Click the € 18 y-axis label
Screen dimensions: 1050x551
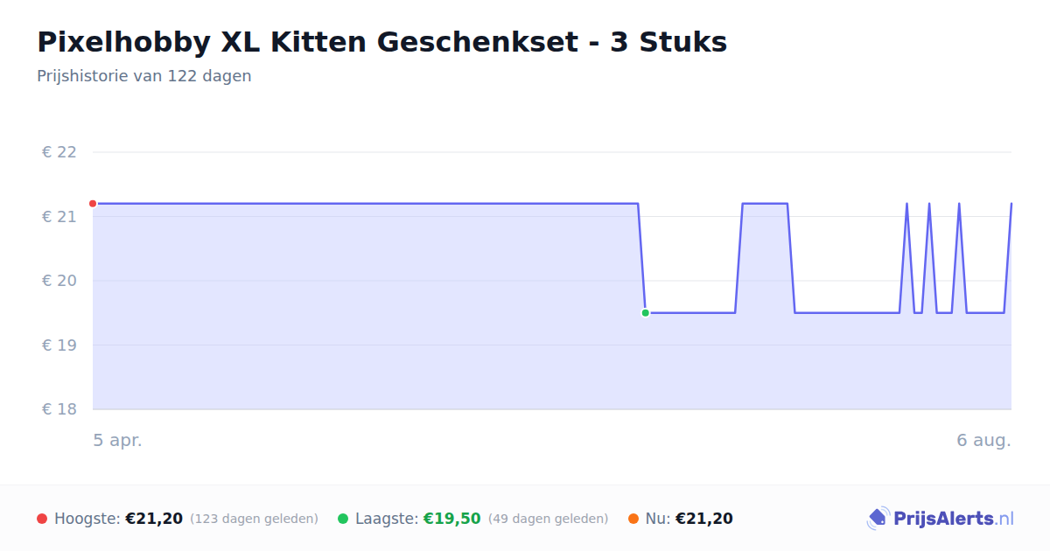click(59, 409)
